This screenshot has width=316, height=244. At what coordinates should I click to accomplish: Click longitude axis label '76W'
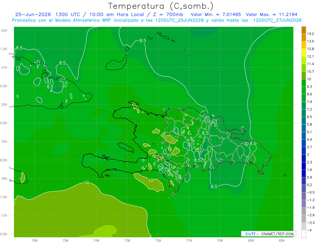point(34,240)
